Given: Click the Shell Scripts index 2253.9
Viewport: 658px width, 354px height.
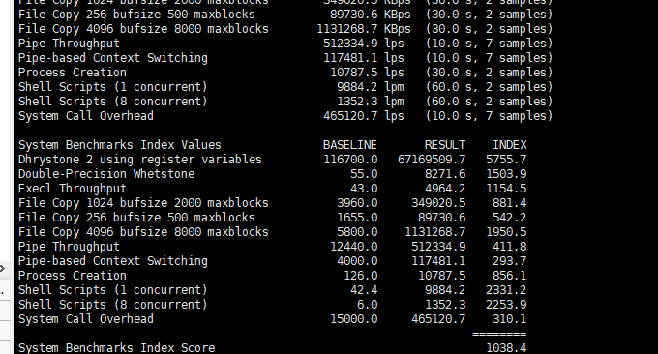Looking at the screenshot, I should (x=506, y=305).
